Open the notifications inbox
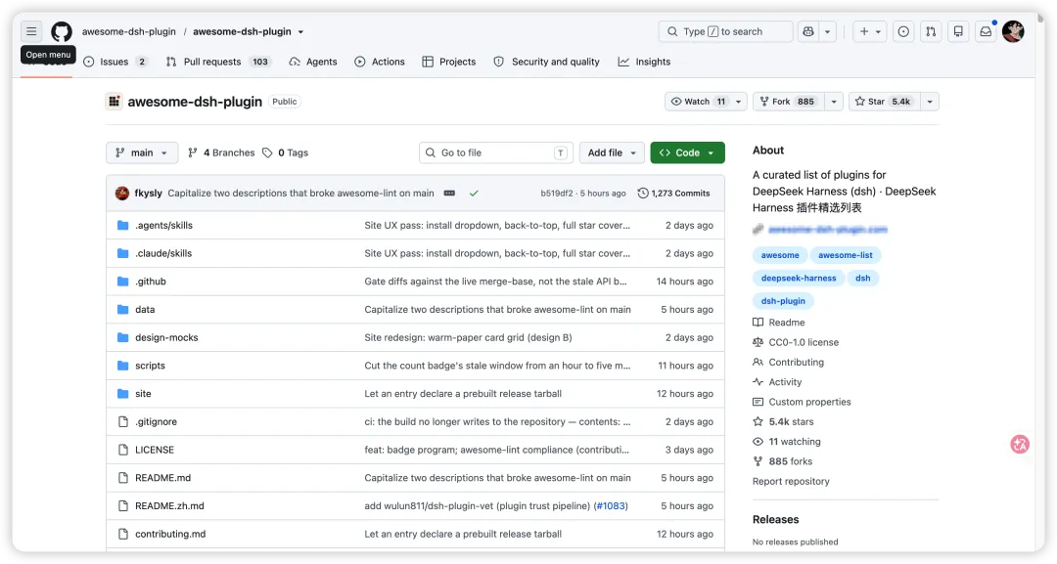Screen dimensions: 1057x564 986,31
